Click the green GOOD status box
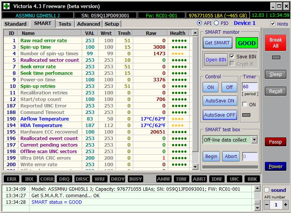Image resolution: width=291 pixels, height=213 pixels. coord(246,43)
